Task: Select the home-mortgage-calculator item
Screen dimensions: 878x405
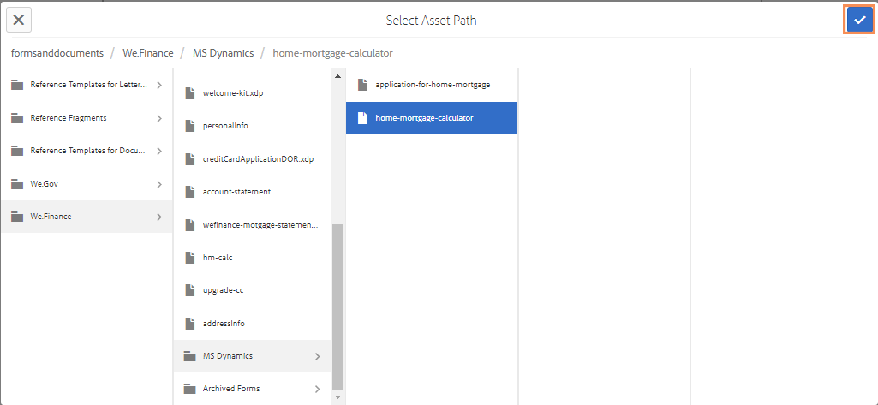Action: coord(424,118)
